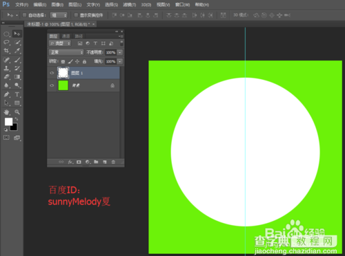Screen dimensions: 345x256
Task: Create new fill or adjustment layer
Action: (88, 162)
